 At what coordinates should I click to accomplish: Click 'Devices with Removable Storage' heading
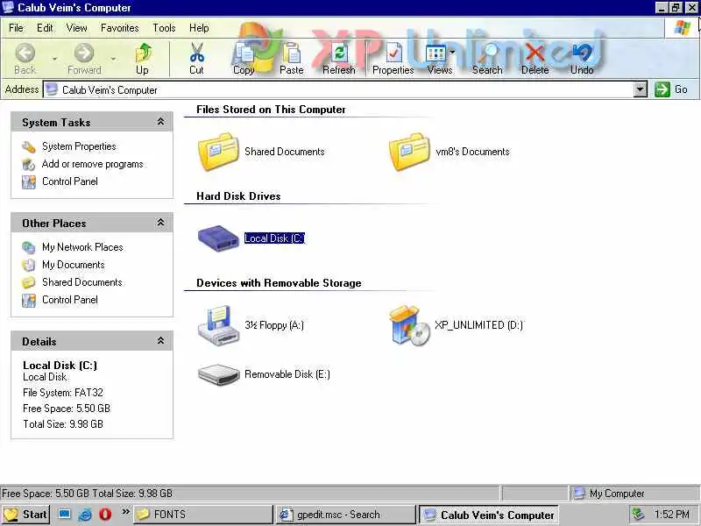(x=279, y=283)
